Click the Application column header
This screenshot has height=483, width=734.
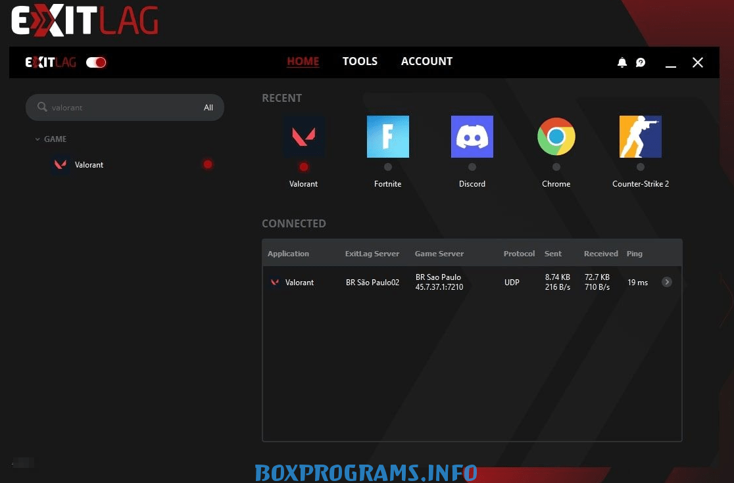tap(288, 254)
